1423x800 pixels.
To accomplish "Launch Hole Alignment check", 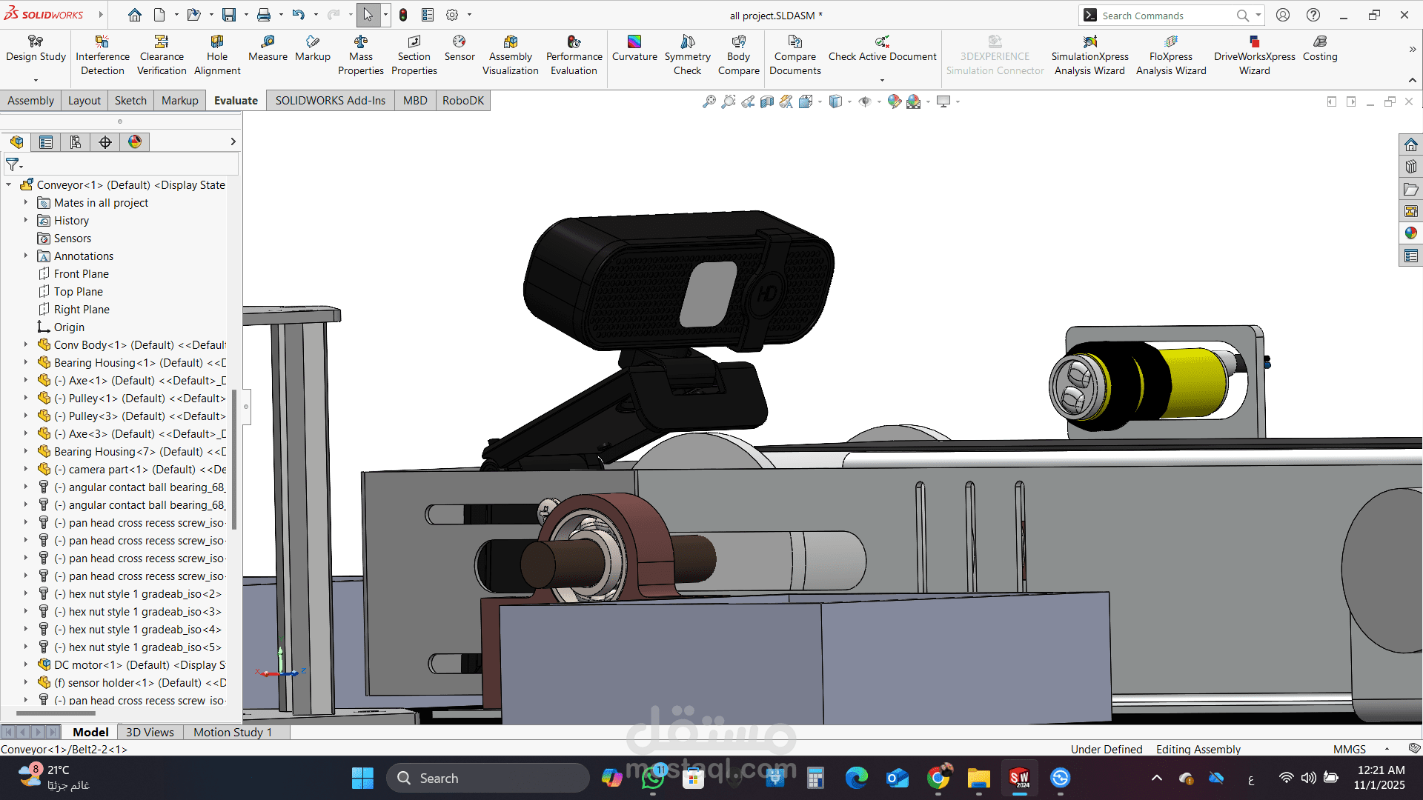I will tap(217, 55).
